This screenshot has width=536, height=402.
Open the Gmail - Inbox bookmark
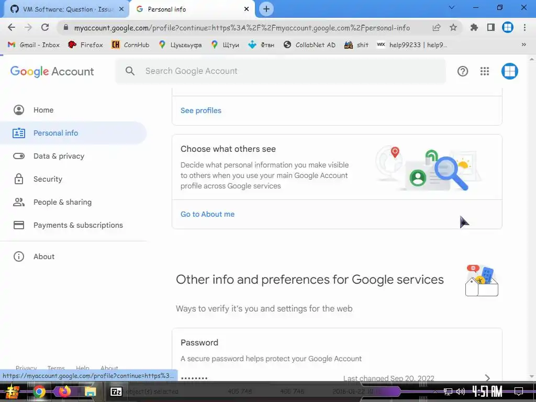33,45
